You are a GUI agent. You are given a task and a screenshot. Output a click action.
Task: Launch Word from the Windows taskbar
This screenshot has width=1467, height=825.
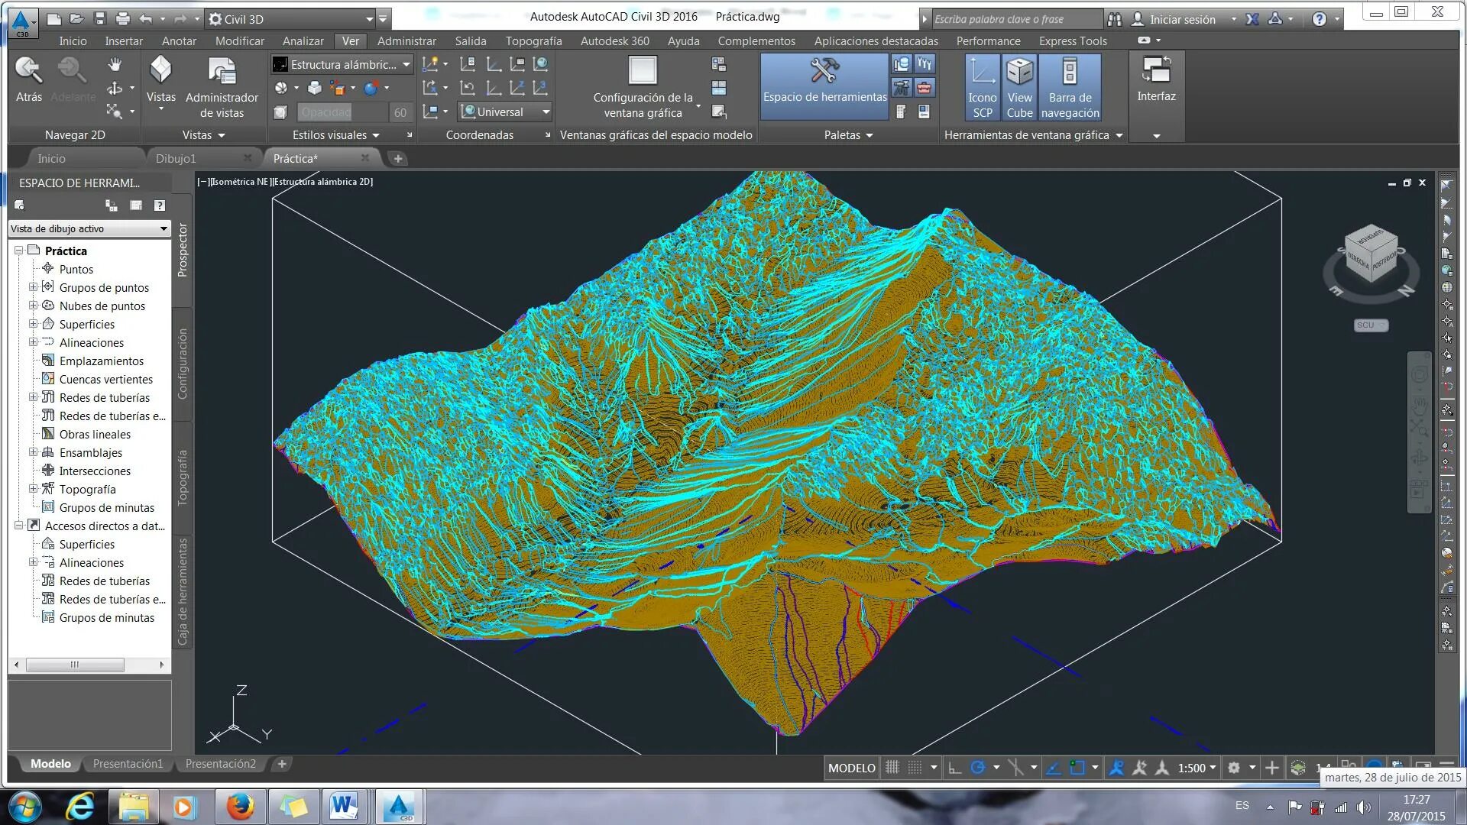click(x=345, y=806)
